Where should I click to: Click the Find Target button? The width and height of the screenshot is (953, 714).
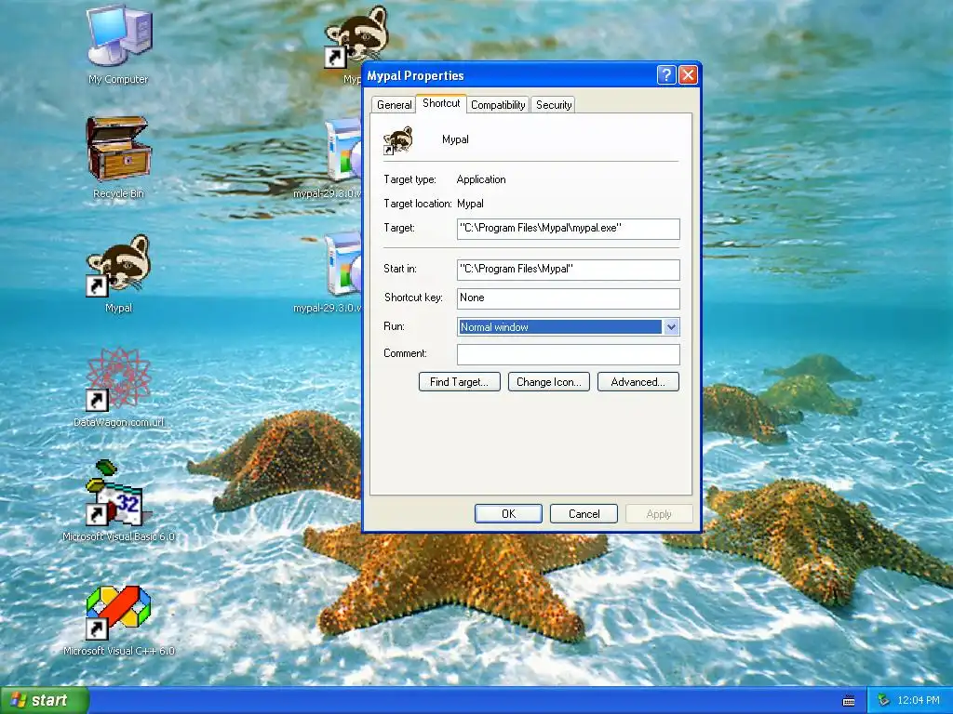point(460,382)
